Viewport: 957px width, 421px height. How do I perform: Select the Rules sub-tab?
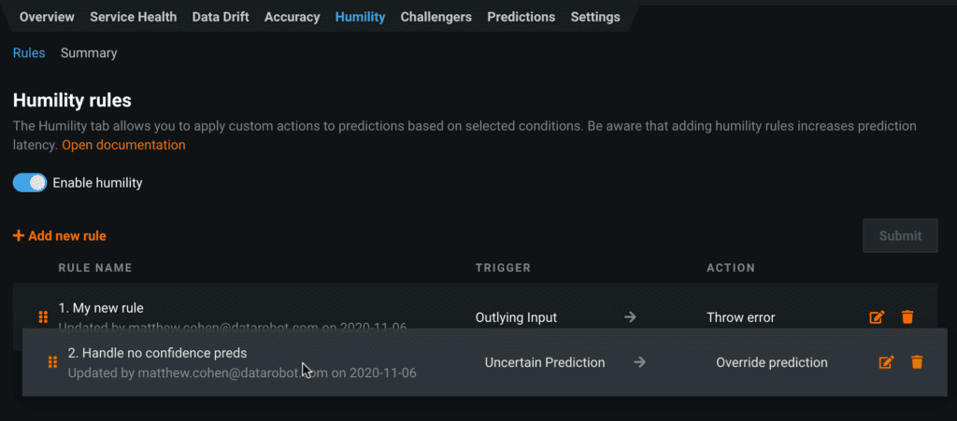29,53
